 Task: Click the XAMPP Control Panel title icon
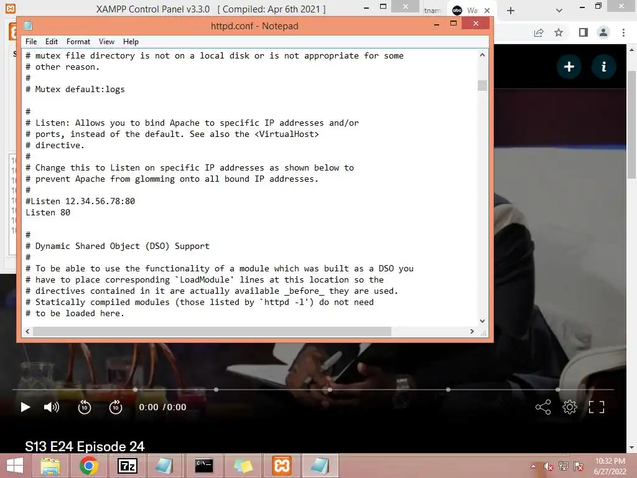tap(11, 8)
